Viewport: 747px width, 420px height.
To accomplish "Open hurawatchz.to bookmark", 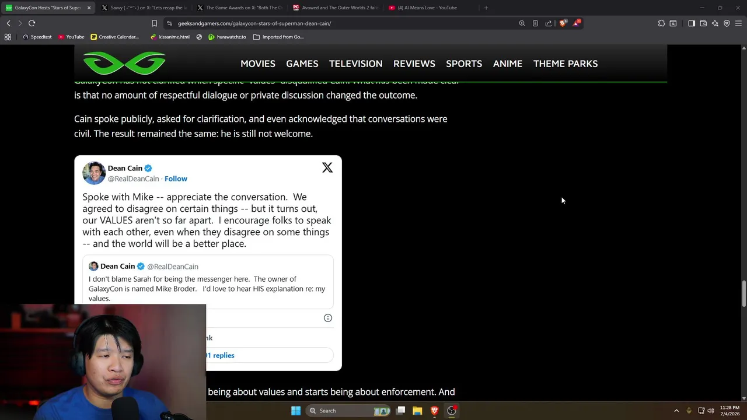I will coord(228,37).
